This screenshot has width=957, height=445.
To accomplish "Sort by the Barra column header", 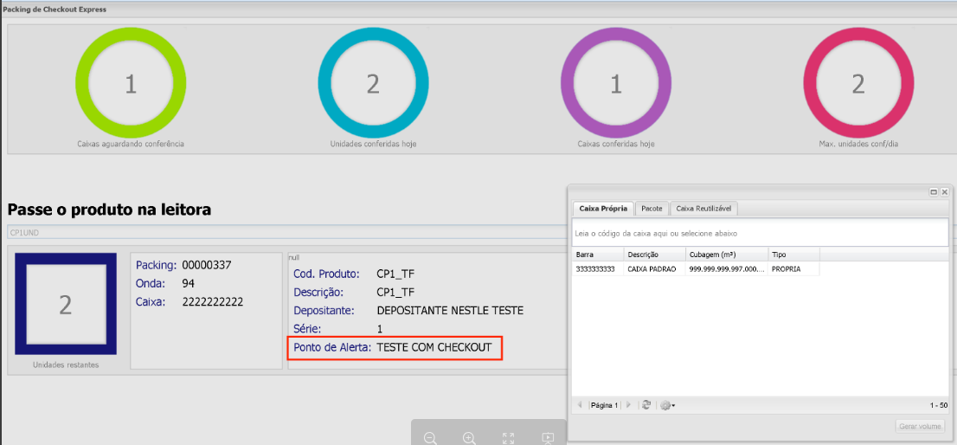I will coord(598,254).
